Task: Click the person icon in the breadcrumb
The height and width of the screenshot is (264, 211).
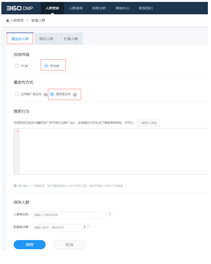Action: pyautogui.click(x=8, y=20)
